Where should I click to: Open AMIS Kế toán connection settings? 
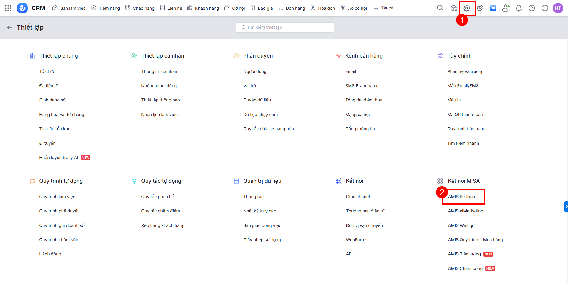coord(461,197)
